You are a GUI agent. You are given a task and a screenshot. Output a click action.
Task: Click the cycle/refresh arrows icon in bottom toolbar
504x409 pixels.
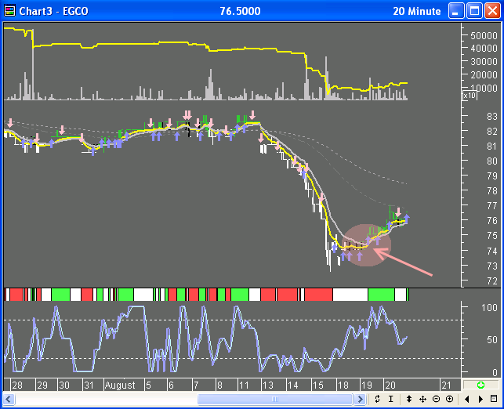(x=377, y=399)
